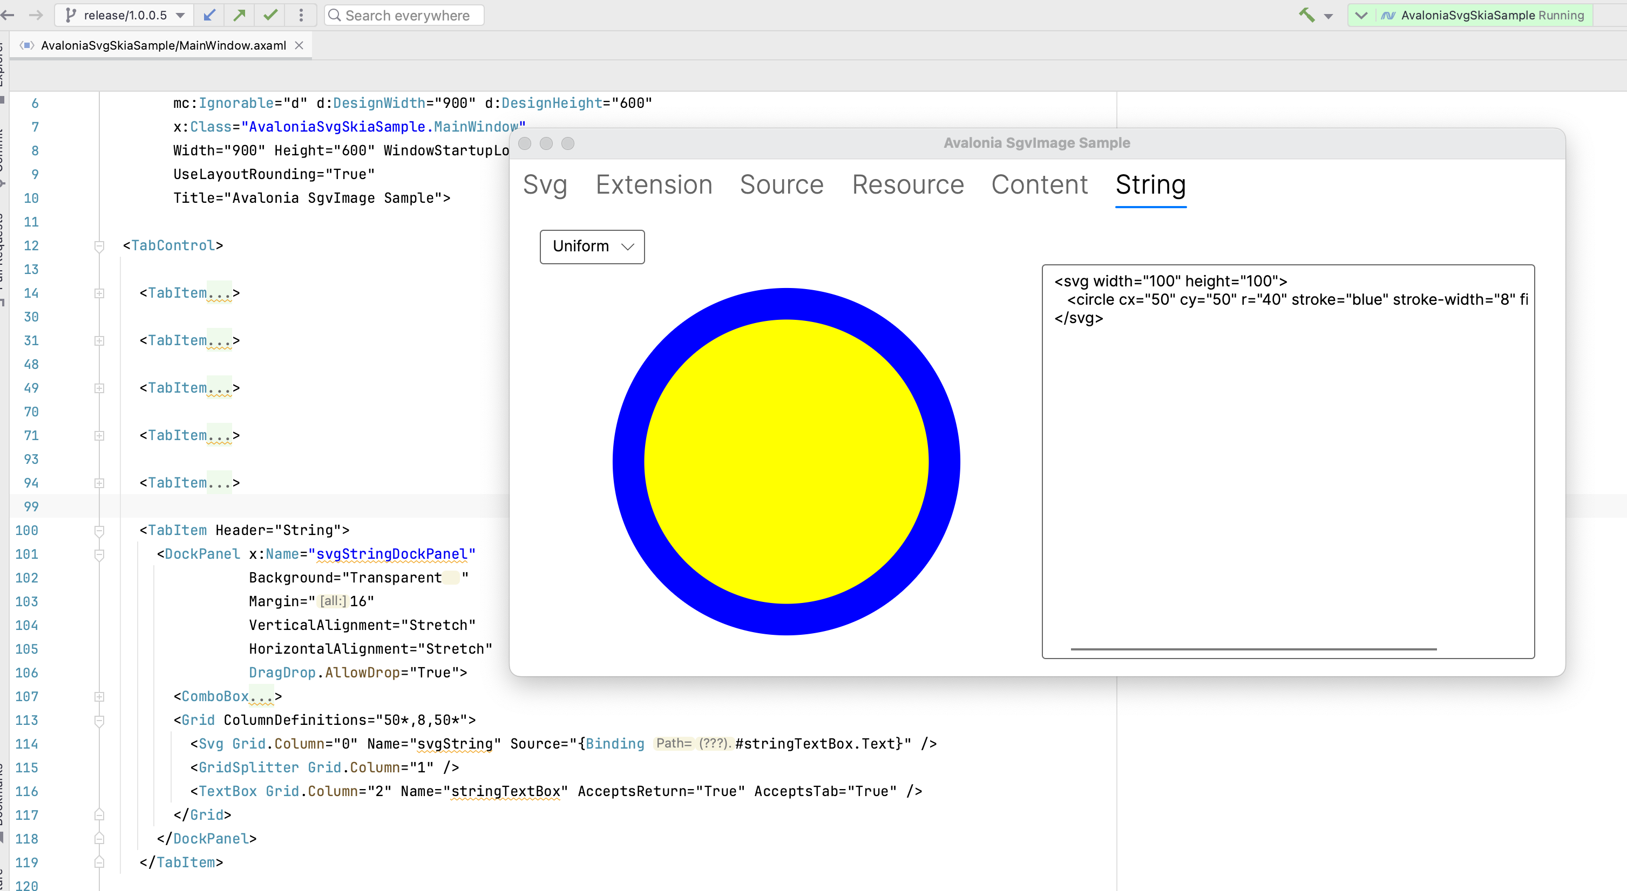Image resolution: width=1627 pixels, height=891 pixels.
Task: Click the Build hammer icon
Action: click(x=1306, y=15)
